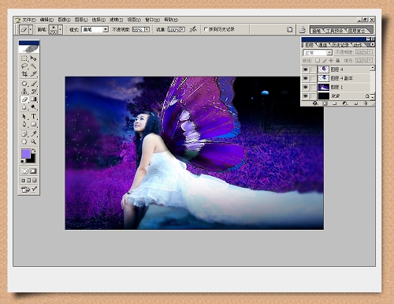Select the Dodge tool
Screen dimensions: 394x304
pos(33,107)
